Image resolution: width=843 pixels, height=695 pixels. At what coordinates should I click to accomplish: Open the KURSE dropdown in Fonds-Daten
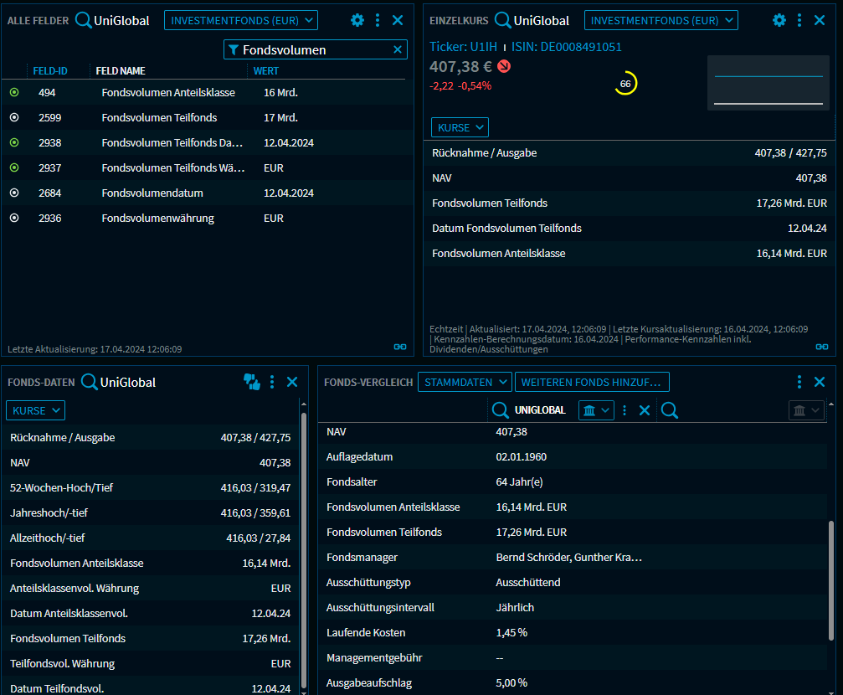coord(35,409)
